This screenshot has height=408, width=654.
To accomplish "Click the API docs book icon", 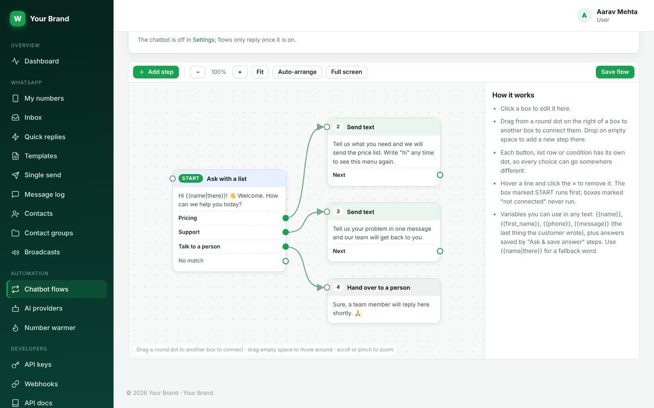I will tap(15, 403).
